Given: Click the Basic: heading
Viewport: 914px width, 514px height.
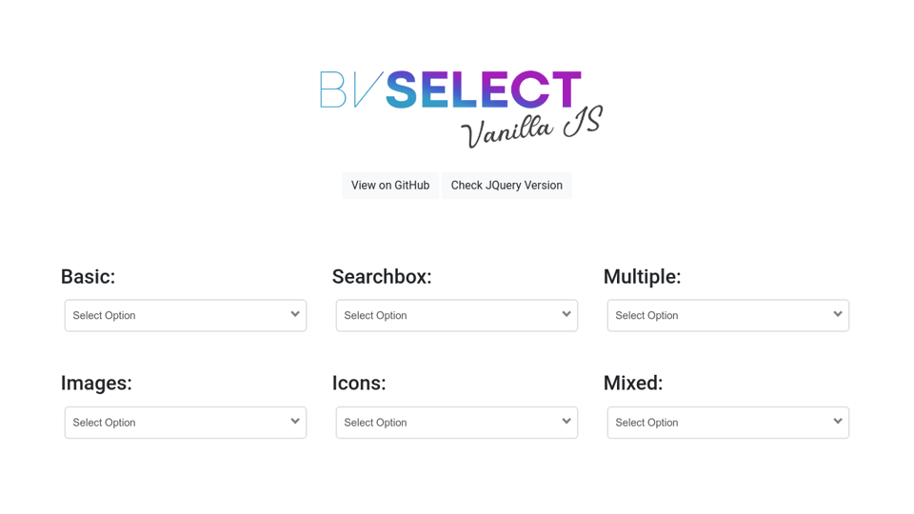Looking at the screenshot, I should [88, 277].
